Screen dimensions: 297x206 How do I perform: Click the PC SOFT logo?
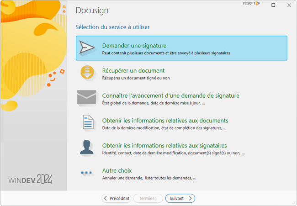(251, 3)
